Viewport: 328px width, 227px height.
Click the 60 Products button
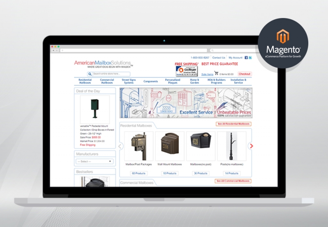(x=139, y=173)
